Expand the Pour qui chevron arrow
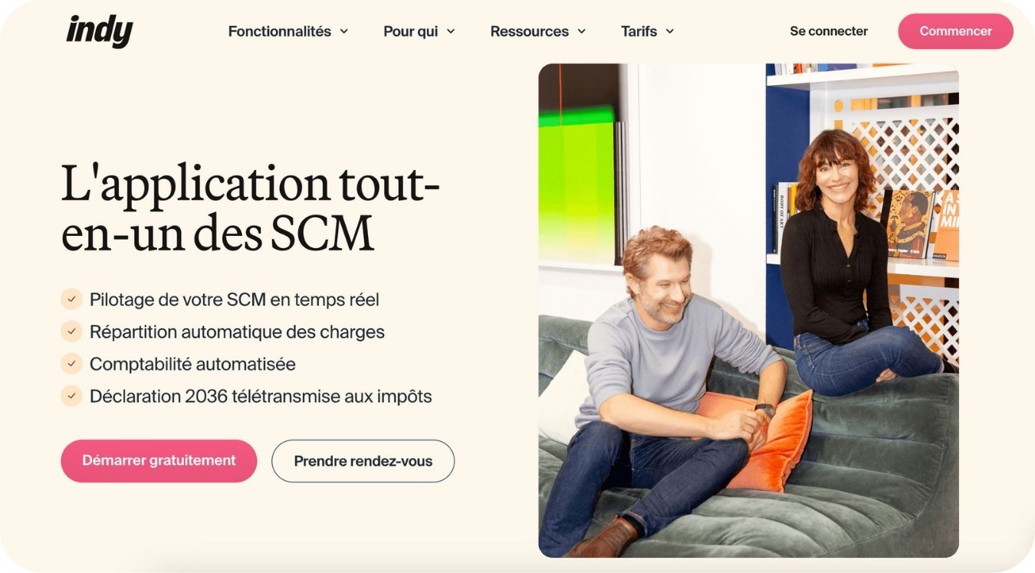The width and height of the screenshot is (1035, 573). coord(451,31)
